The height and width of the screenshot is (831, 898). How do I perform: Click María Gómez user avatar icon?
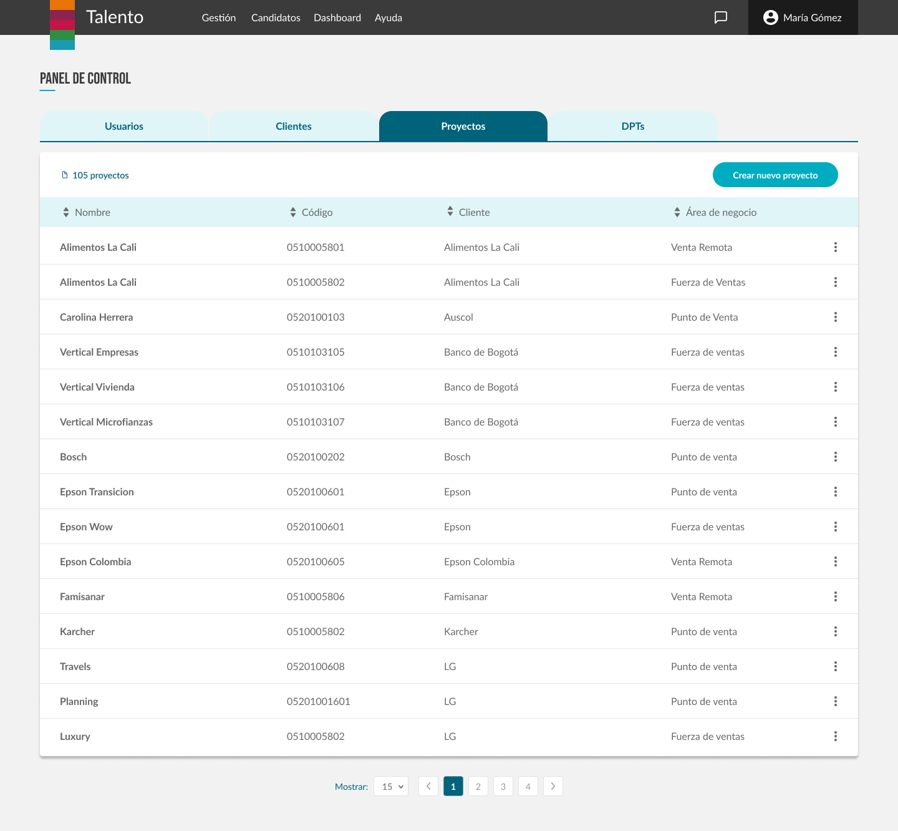point(770,17)
